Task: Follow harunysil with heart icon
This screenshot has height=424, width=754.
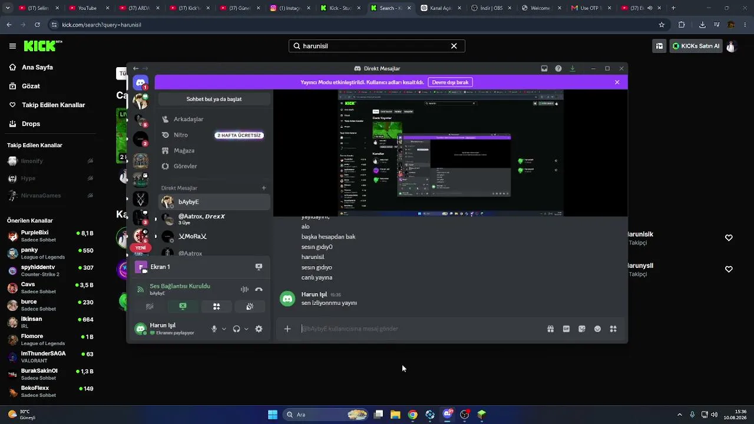Action: [x=729, y=269]
